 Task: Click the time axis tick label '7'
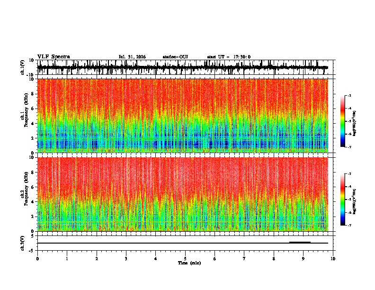[x=244, y=259]
